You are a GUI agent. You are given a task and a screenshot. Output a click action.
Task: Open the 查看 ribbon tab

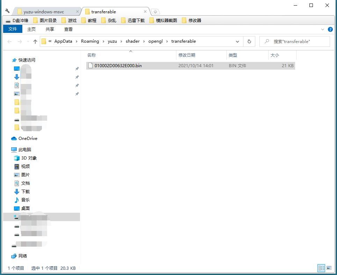pyautogui.click(x=68, y=29)
